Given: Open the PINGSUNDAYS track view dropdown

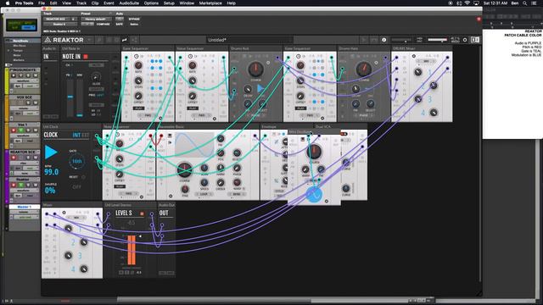Looking at the screenshot, I should (x=24, y=80).
